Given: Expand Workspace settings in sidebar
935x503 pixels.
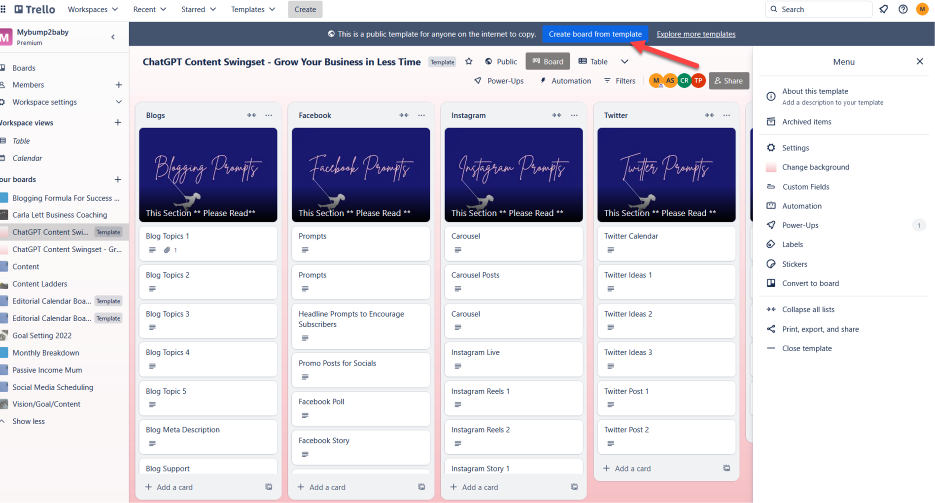Looking at the screenshot, I should [119, 102].
